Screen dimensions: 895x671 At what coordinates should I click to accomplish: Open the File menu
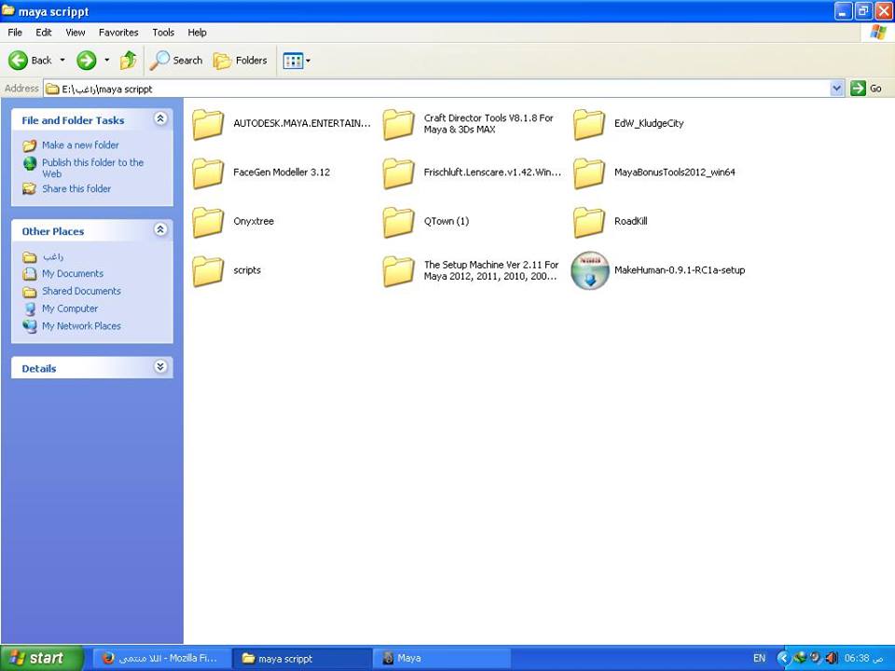15,33
